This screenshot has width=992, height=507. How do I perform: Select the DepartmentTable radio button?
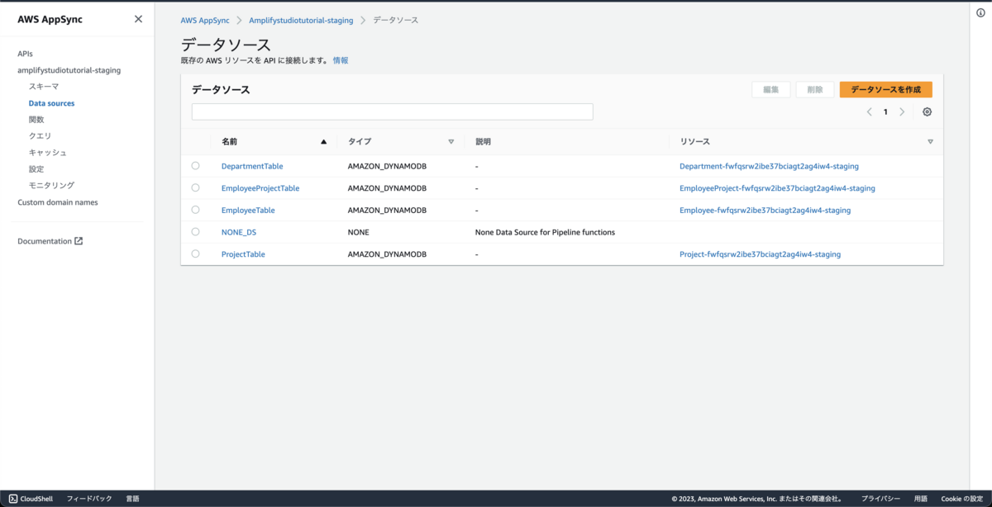tap(196, 166)
